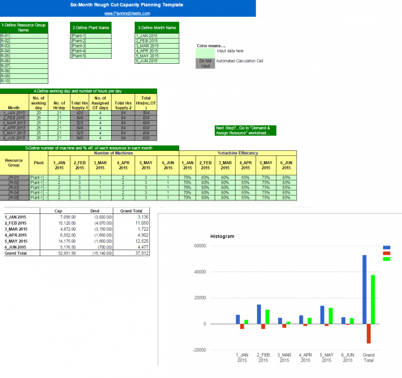402x378 pixels.
Task: Click the gray 'Do Not Input' cell
Action: (205, 63)
